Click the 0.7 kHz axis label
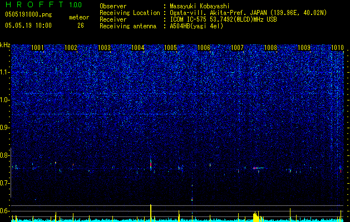Image resolution: width=350 pixels, height=222 pixels. pos(4,183)
